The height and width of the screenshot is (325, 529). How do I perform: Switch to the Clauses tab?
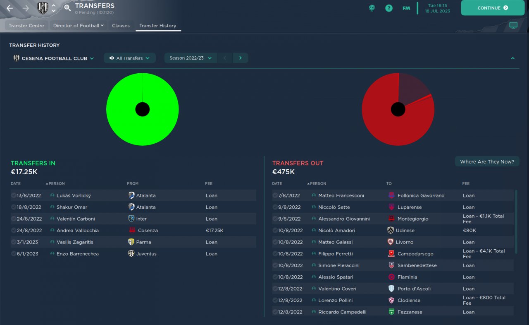pyautogui.click(x=121, y=26)
